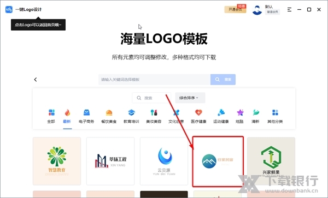Open the 开通会员 membership button

pos(235,9)
